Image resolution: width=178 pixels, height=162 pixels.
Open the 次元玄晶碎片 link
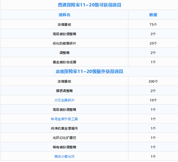pos(64,100)
